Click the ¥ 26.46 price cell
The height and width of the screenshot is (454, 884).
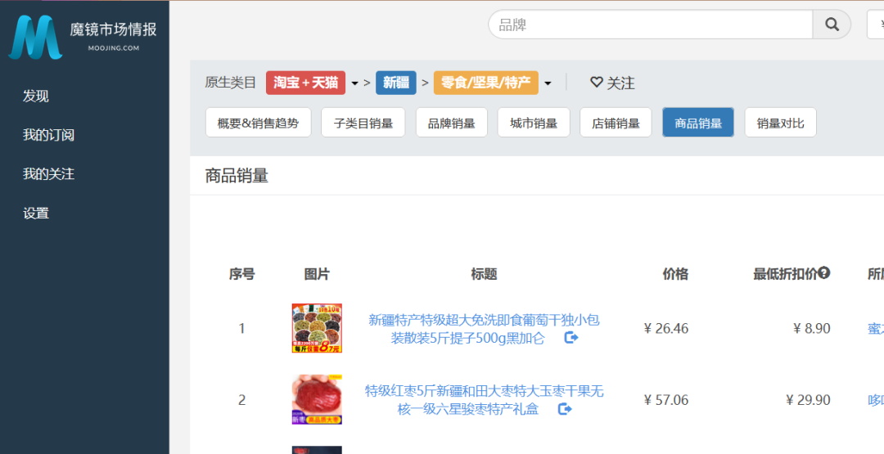tap(665, 328)
